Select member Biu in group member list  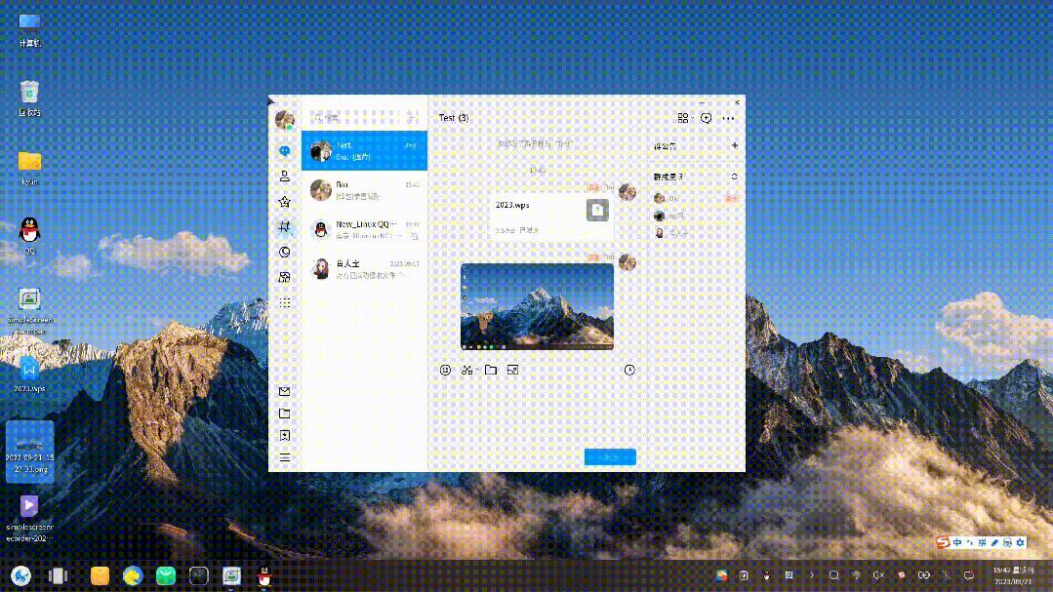click(696, 199)
